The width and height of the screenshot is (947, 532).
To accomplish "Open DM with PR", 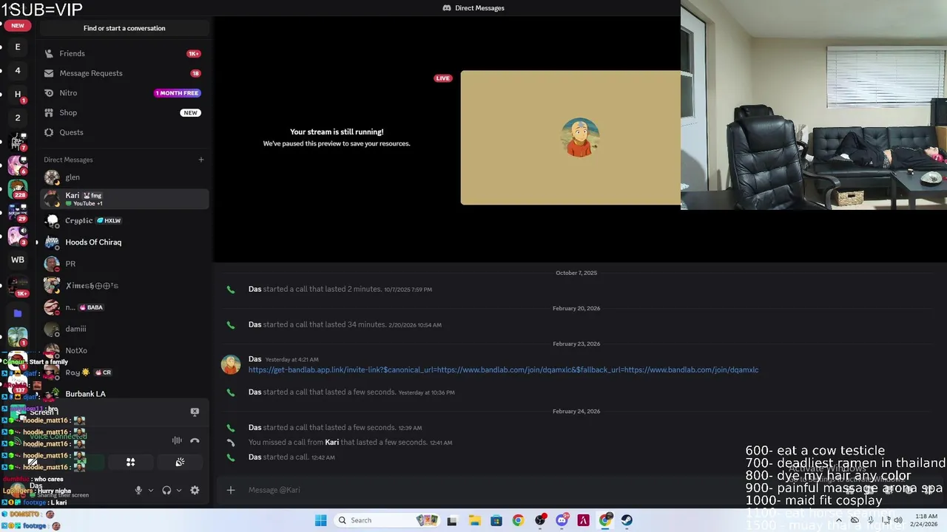I will (x=124, y=264).
